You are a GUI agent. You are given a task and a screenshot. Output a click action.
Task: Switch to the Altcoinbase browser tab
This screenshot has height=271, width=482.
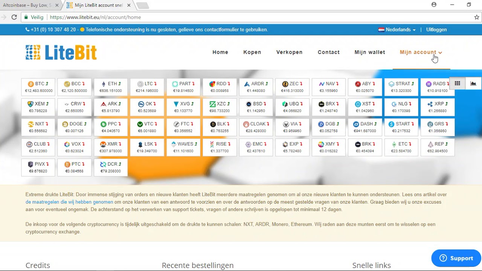point(30,5)
